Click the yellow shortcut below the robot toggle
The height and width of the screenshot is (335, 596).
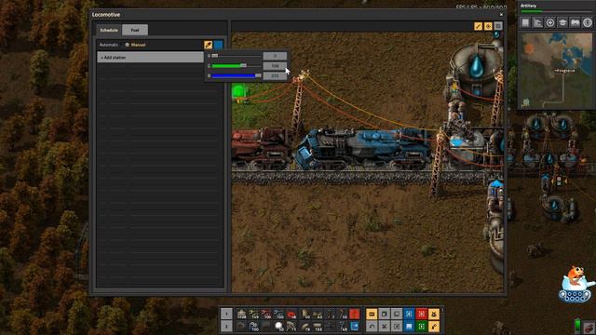coord(434,327)
